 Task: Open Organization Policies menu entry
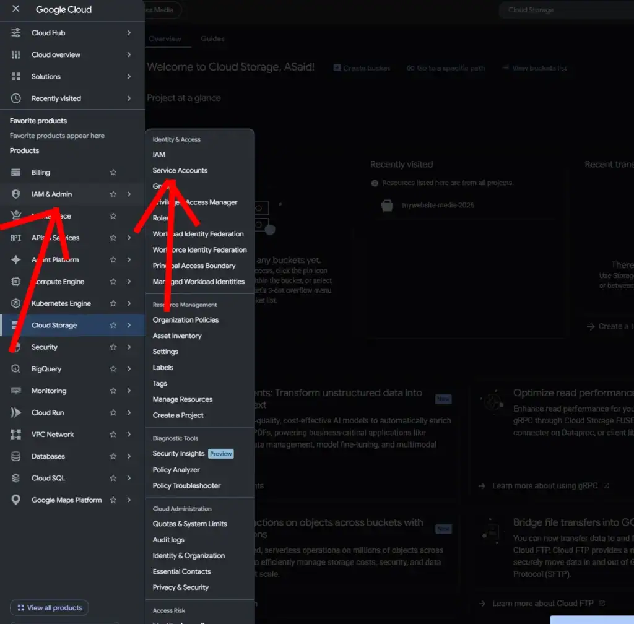(x=186, y=319)
